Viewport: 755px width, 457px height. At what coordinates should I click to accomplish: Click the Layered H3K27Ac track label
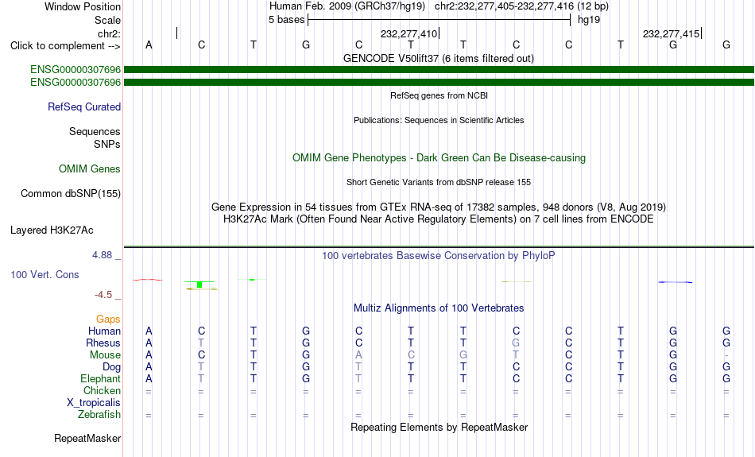52,230
